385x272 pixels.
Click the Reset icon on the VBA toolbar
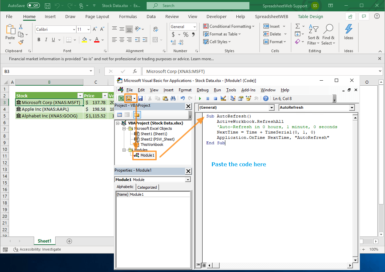[215, 98]
